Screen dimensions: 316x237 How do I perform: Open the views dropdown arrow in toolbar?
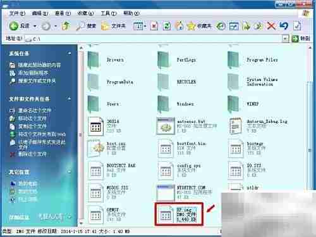click(145, 26)
